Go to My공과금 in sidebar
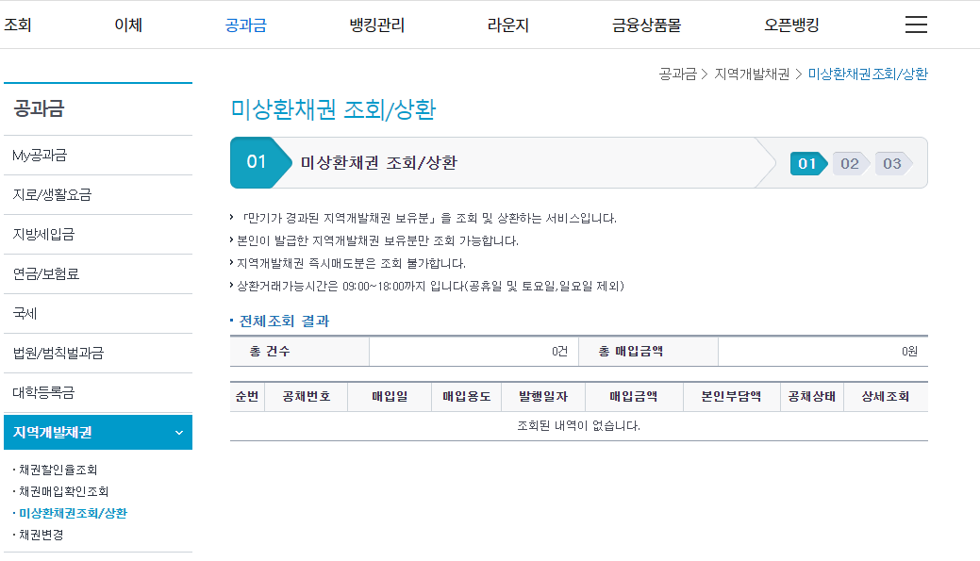Screen dimensions: 980x561 98,155
